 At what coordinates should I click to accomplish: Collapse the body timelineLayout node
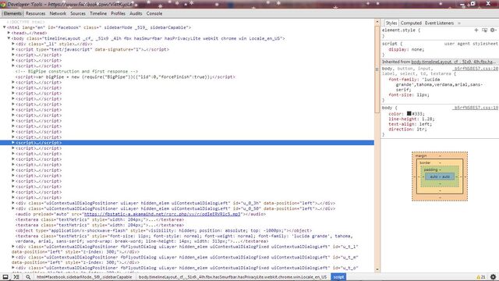pos(9,38)
